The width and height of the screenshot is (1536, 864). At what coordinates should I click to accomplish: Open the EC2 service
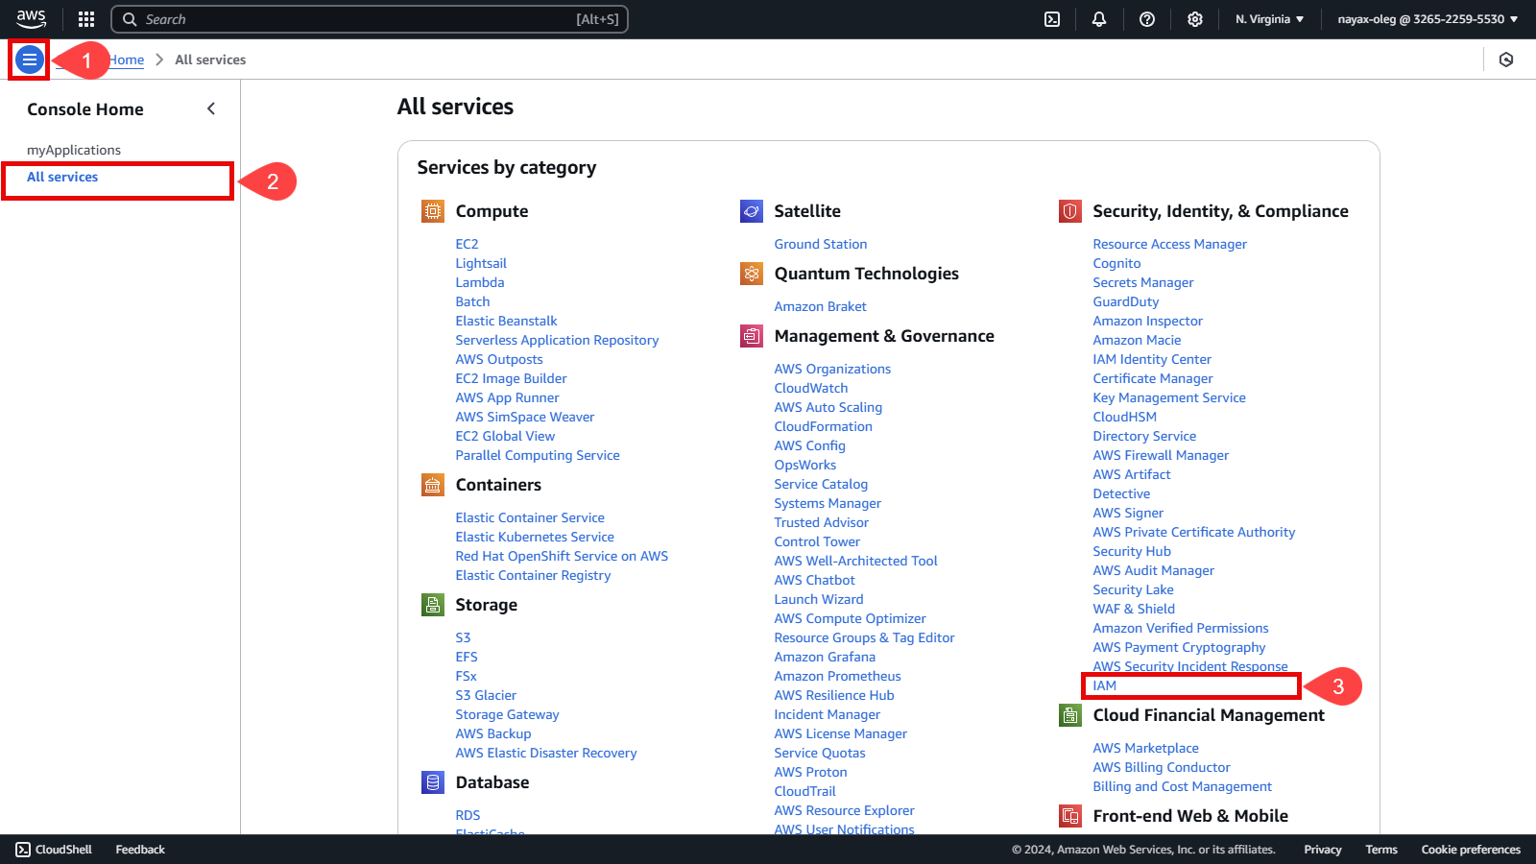[467, 244]
